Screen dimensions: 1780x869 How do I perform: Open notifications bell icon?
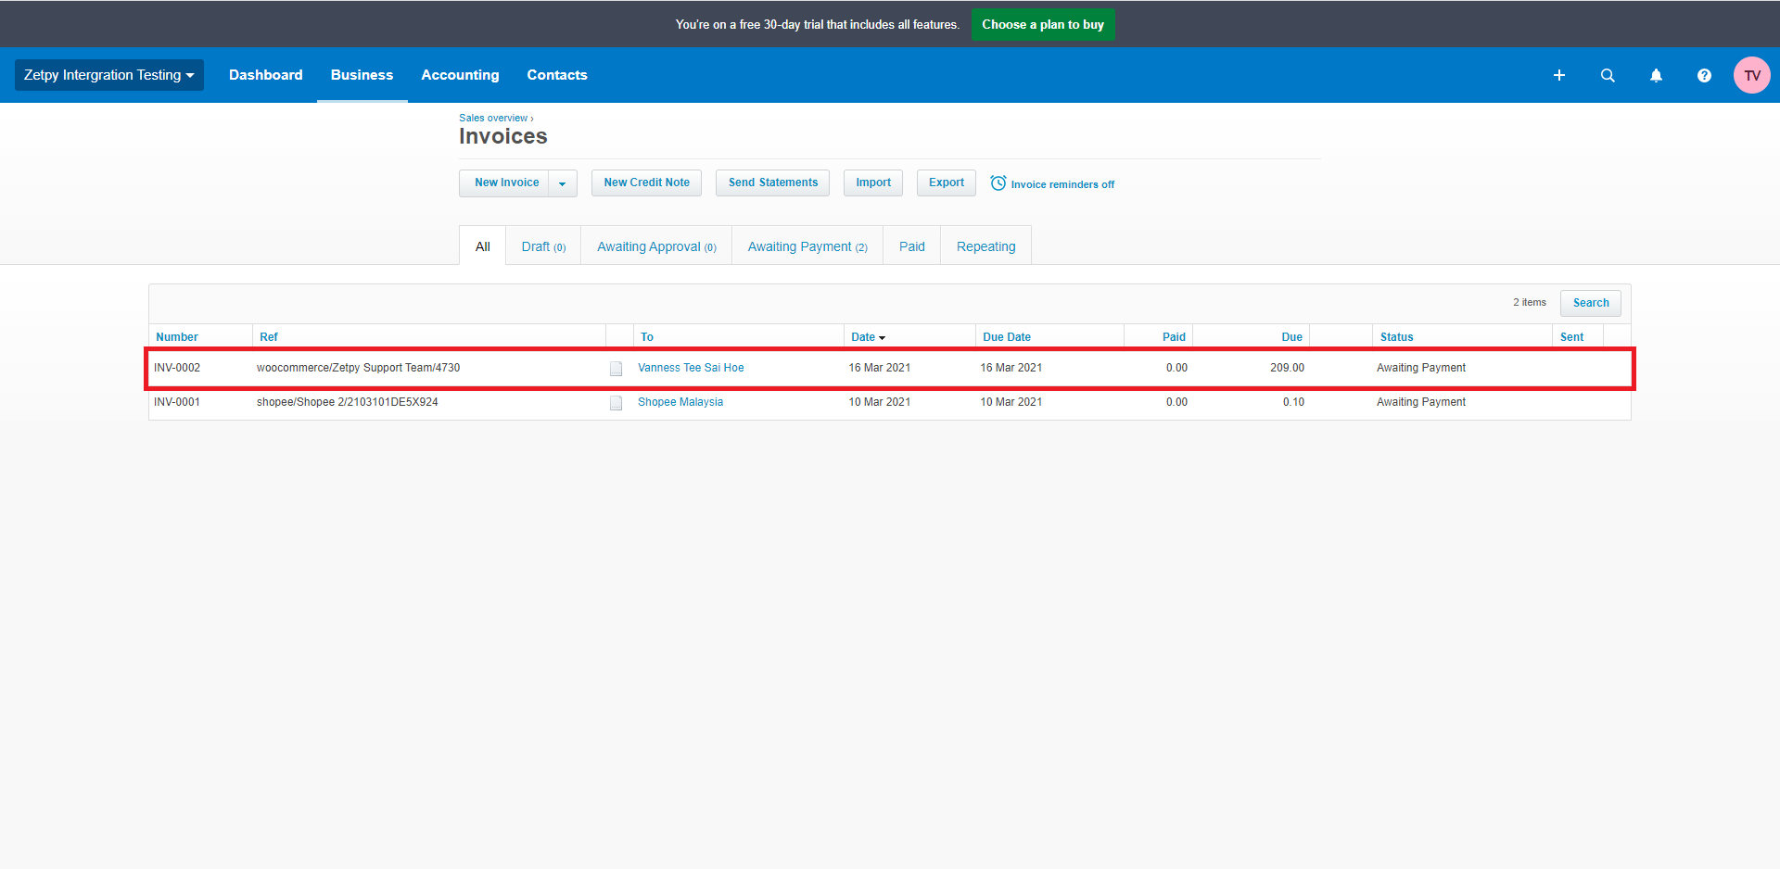click(x=1656, y=75)
